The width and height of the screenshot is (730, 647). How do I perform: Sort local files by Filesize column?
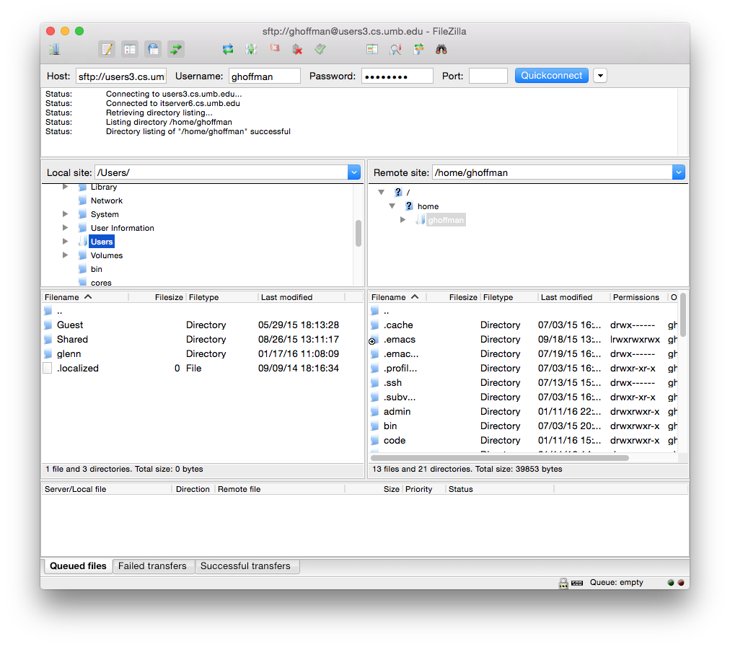(x=157, y=297)
